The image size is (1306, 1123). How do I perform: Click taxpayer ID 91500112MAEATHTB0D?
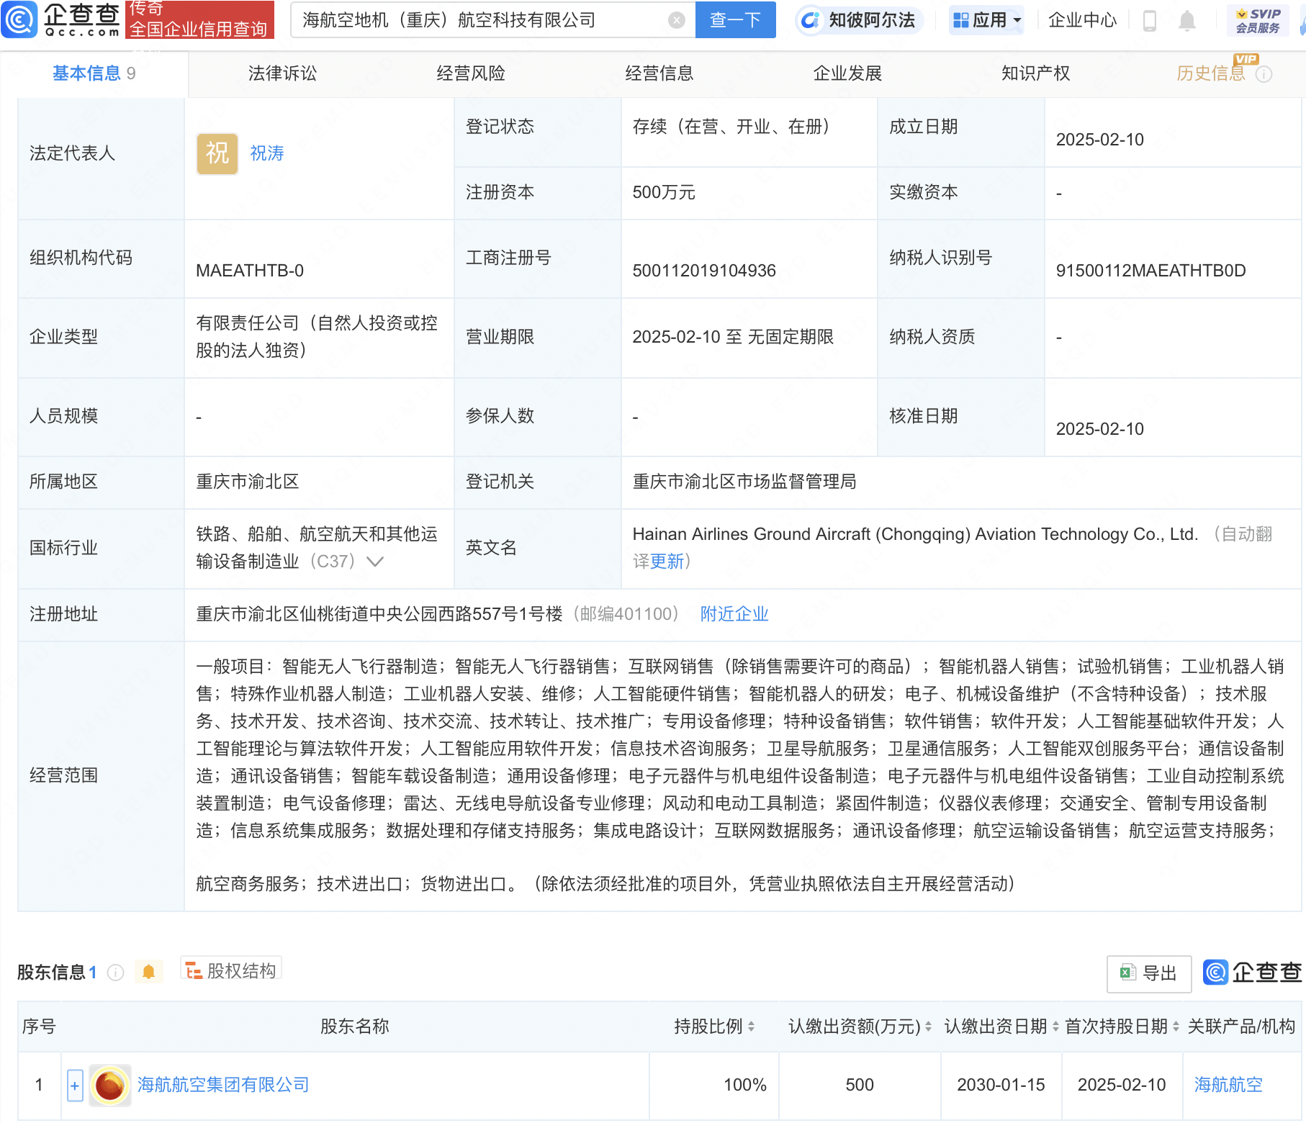click(1150, 271)
